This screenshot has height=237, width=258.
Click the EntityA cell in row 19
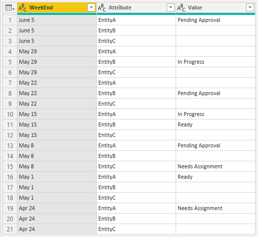click(x=136, y=209)
